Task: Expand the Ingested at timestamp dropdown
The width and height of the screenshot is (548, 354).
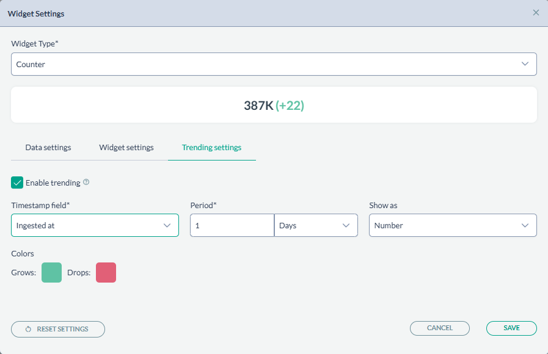Action: pos(95,225)
